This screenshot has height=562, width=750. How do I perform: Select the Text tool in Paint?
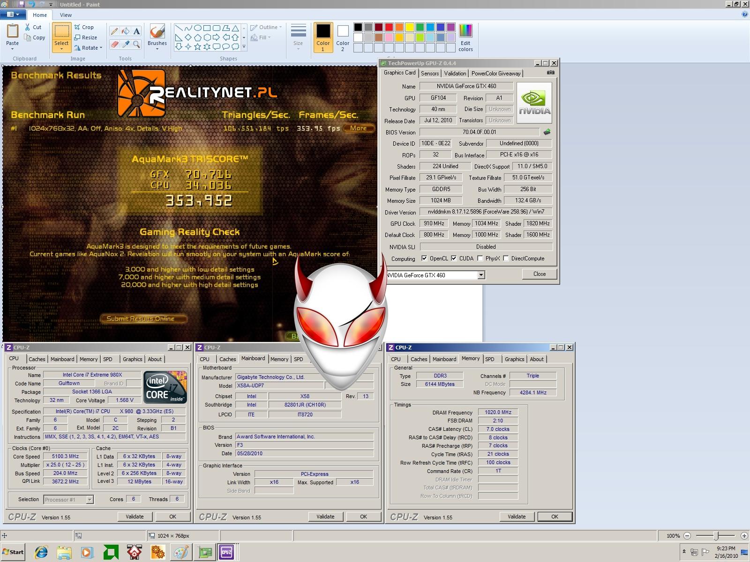pos(136,31)
